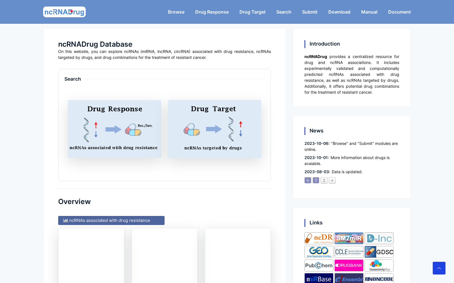Open the ConnectivityMap link logo
This screenshot has width=454, height=283.
click(379, 265)
